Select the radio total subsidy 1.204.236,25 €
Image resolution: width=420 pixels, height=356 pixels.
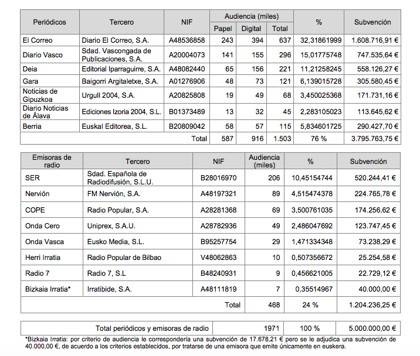click(371, 304)
